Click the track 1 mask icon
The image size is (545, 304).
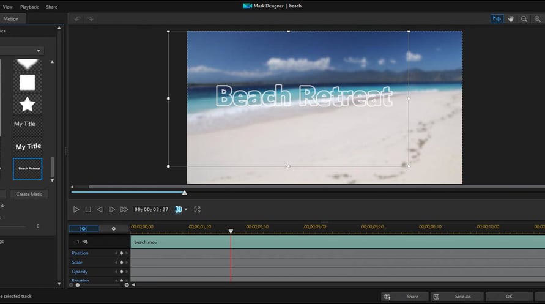pos(85,242)
